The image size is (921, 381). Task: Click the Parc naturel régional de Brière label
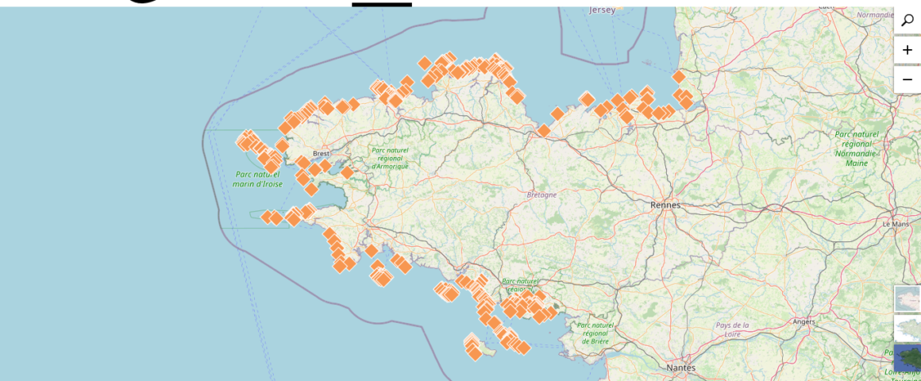pos(595,333)
